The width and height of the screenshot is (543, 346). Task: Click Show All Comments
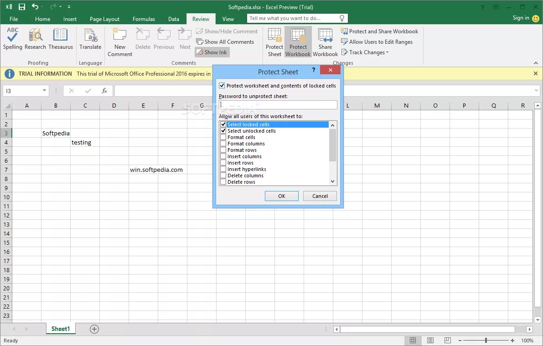225,41
